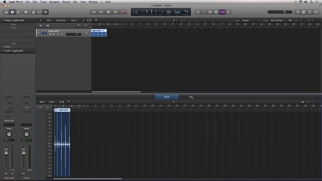Click the Catch Playhead button in Tracks area

[96, 20]
